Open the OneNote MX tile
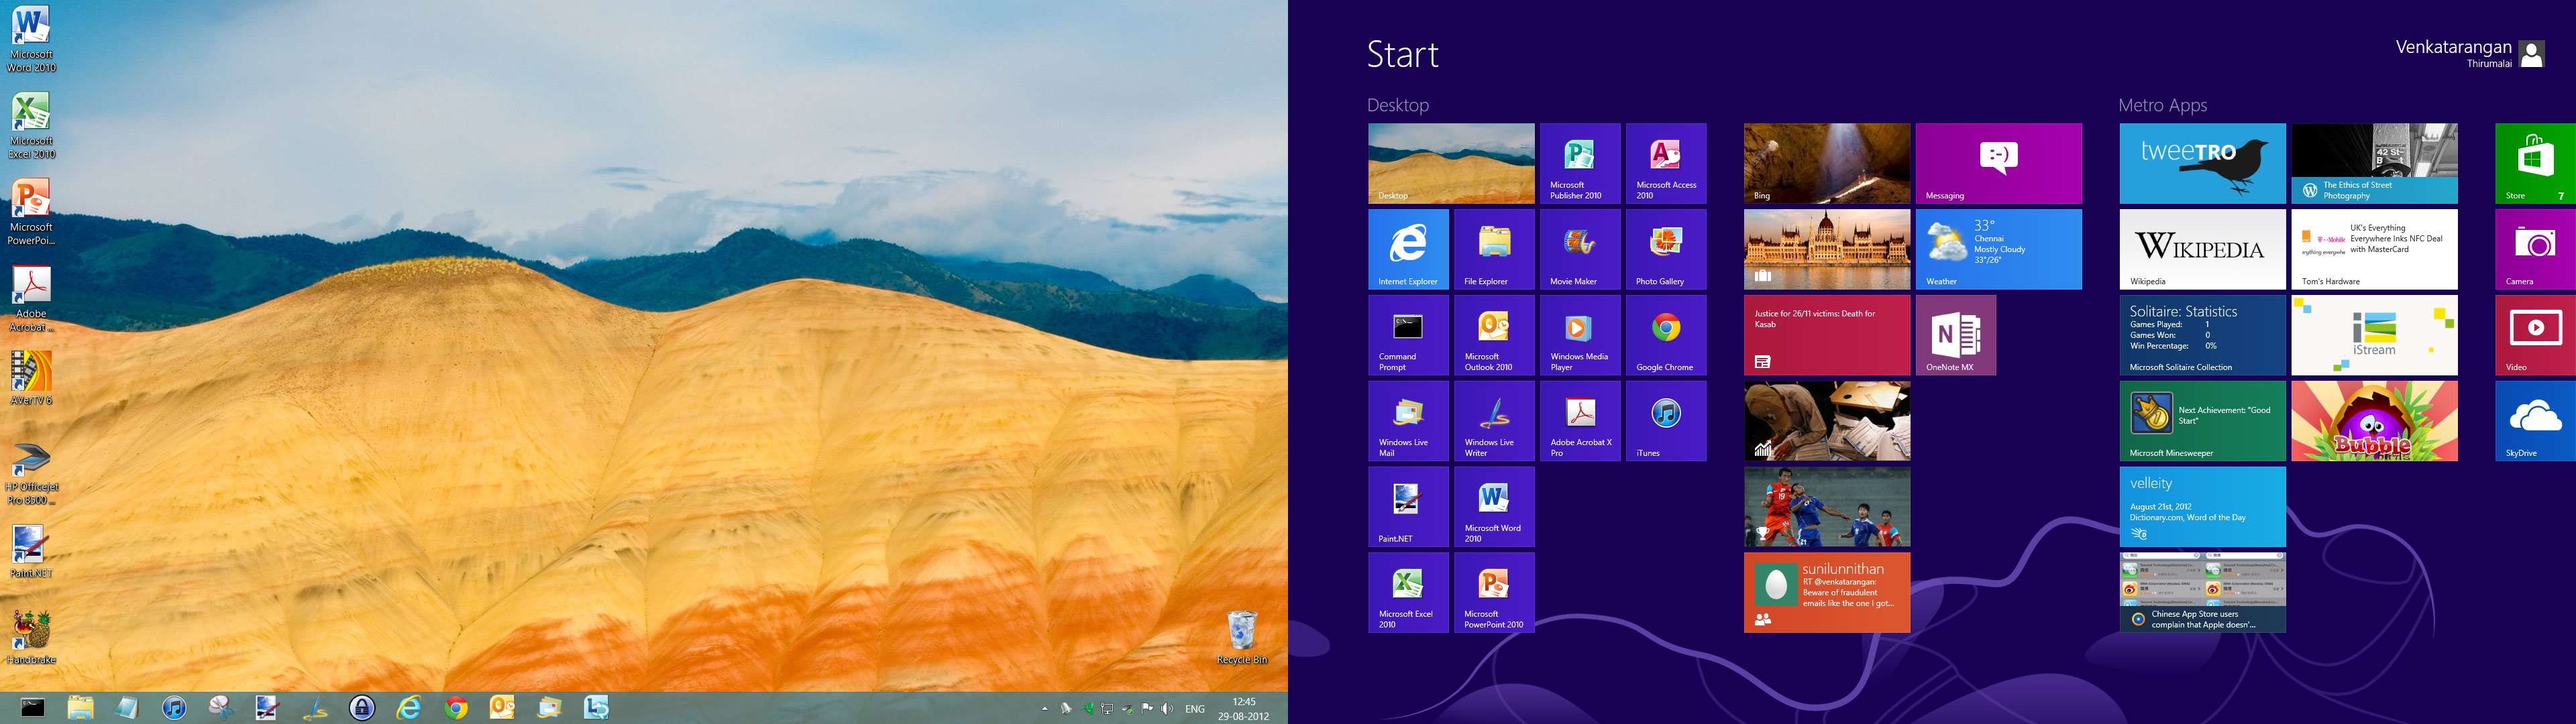The height and width of the screenshot is (724, 2576). [x=1955, y=335]
